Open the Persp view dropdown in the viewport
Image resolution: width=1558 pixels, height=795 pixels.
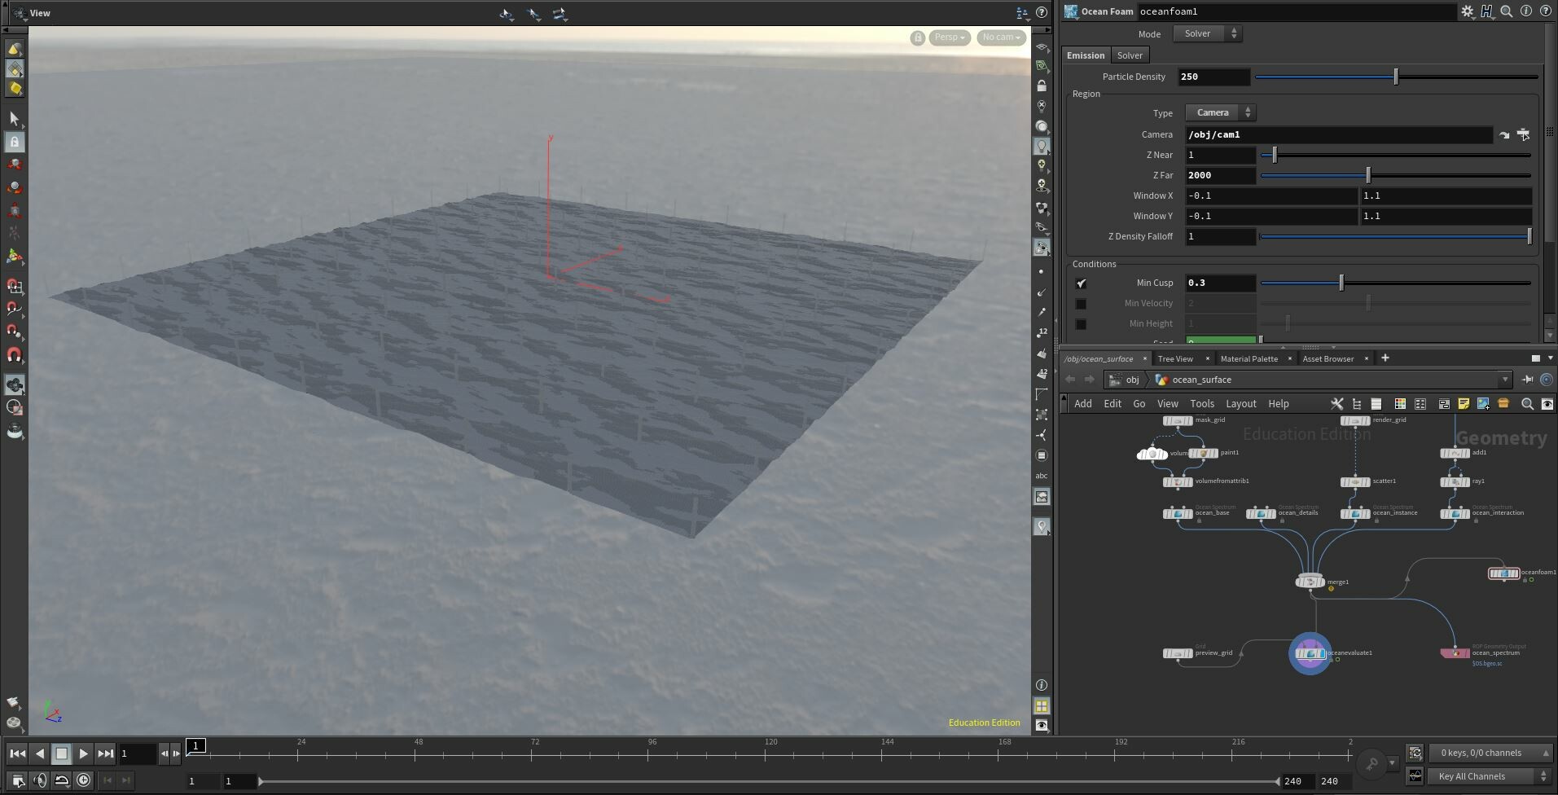[949, 37]
